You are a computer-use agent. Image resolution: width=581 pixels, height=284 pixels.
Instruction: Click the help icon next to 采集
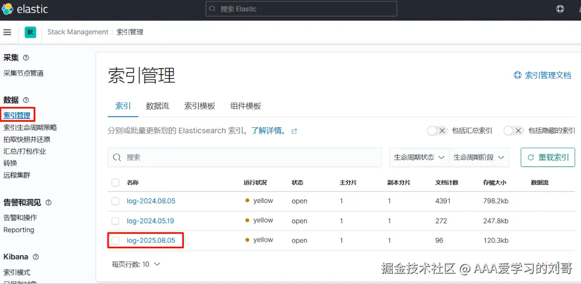click(x=26, y=58)
